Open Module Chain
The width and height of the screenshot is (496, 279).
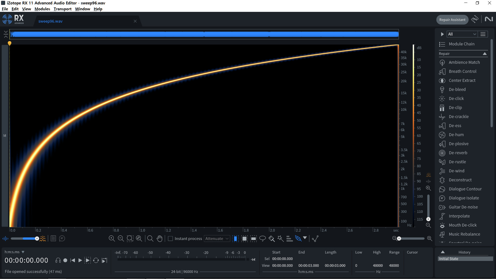coord(461,44)
